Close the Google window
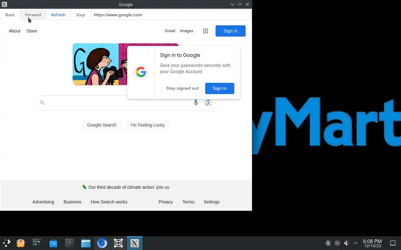Image resolution: width=401 pixels, height=250 pixels. [247, 4]
